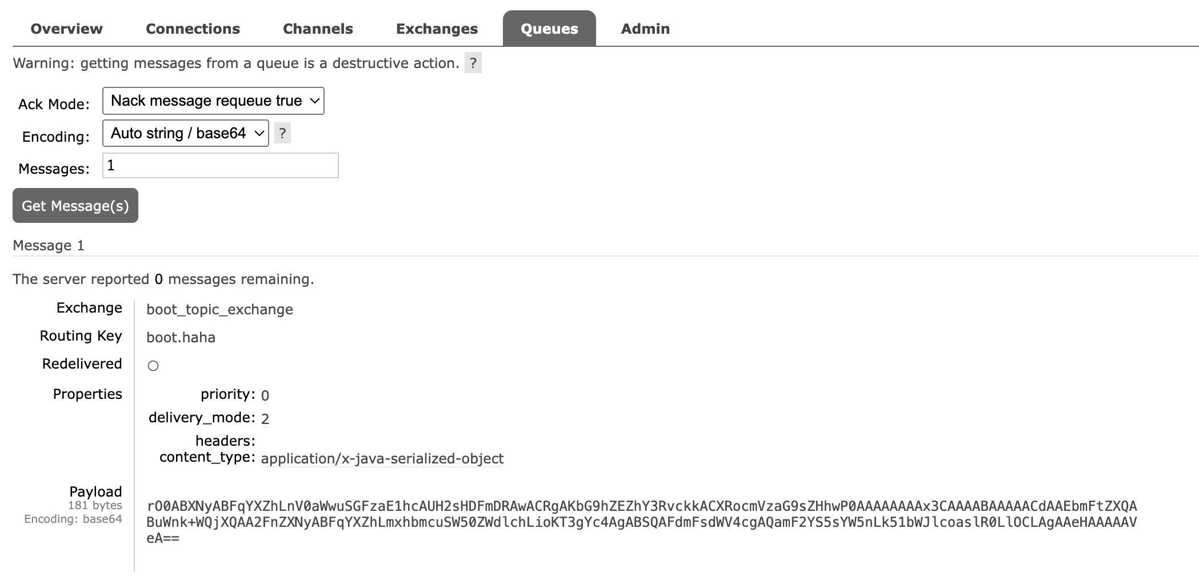Click the delivery_mode value 2
The width and height of the screenshot is (1199, 584).
click(x=265, y=419)
